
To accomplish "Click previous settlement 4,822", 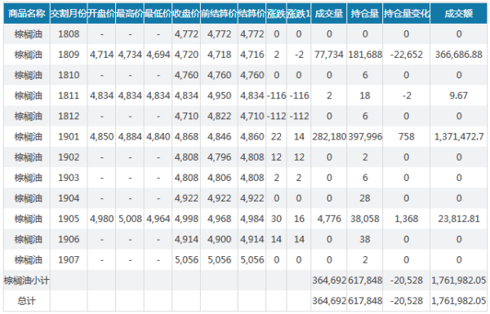I will pos(219,116).
